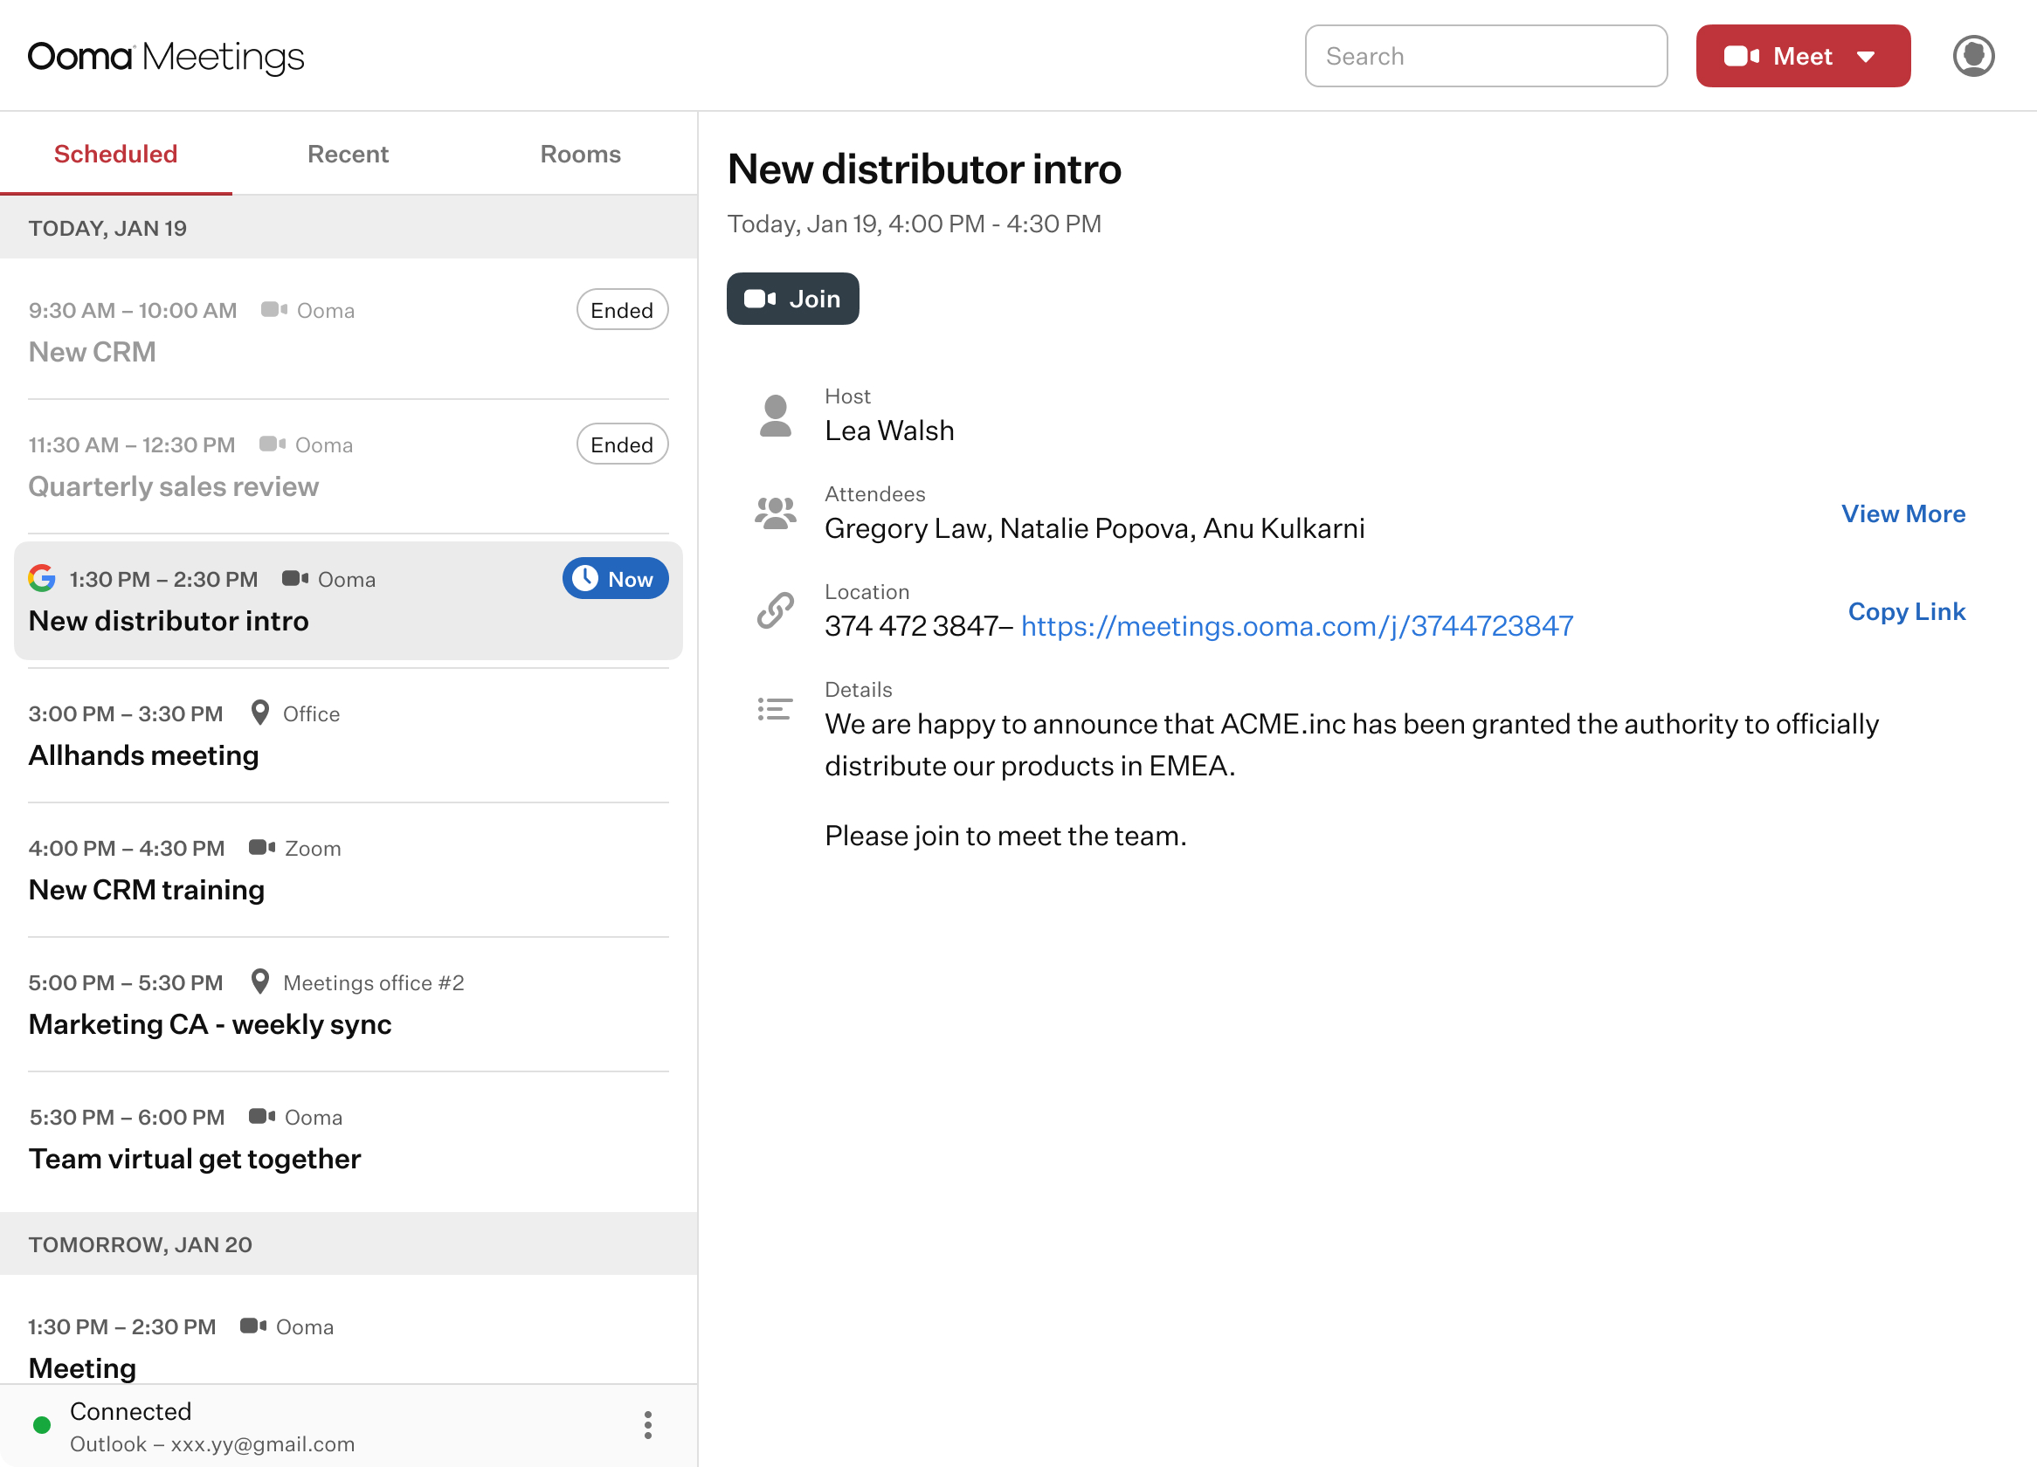Open the meetings.ooma.com meeting URL
The height and width of the screenshot is (1467, 2037).
click(1296, 626)
